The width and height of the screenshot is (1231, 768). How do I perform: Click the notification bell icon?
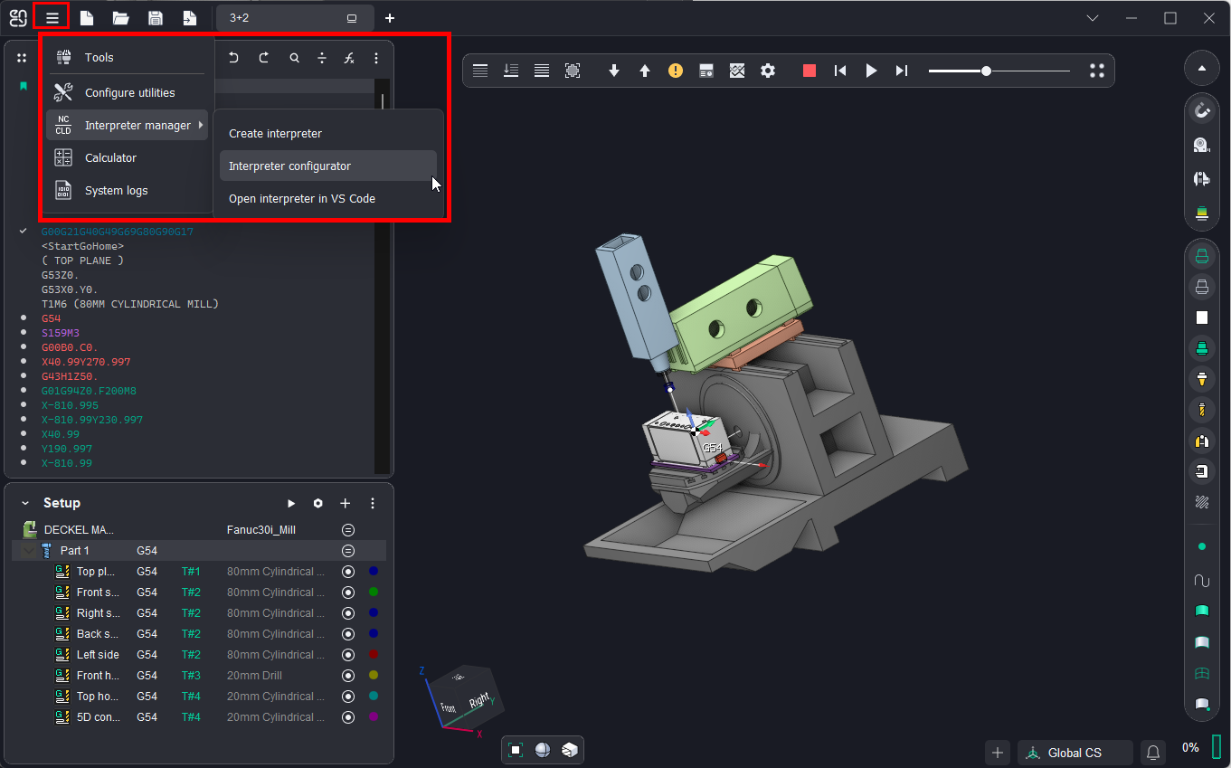pyautogui.click(x=1153, y=753)
